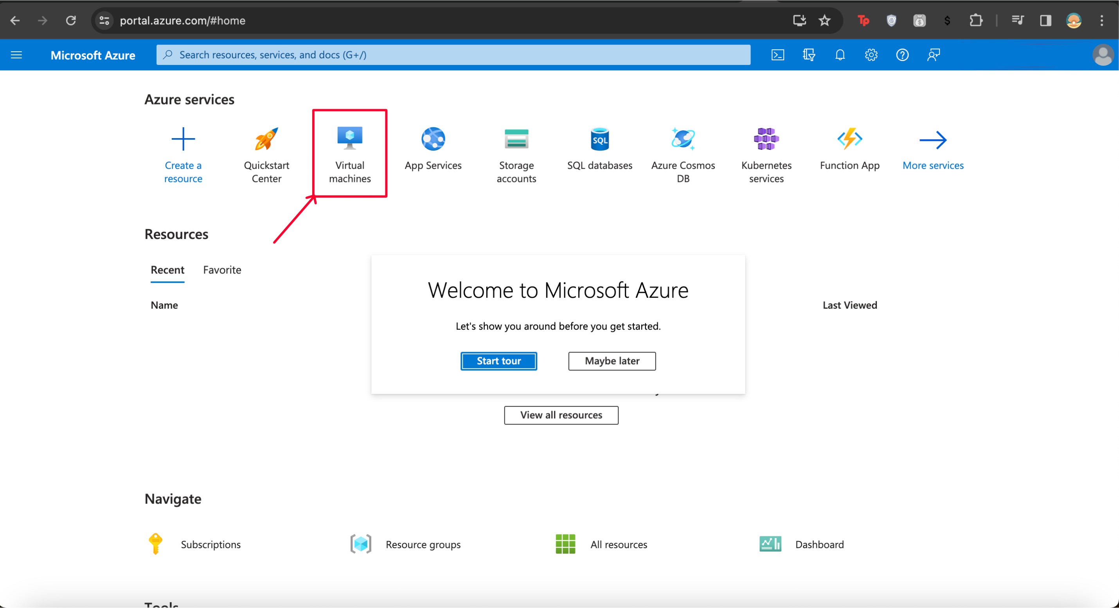Open the Cloud Shell icon
The width and height of the screenshot is (1119, 608).
(x=777, y=55)
